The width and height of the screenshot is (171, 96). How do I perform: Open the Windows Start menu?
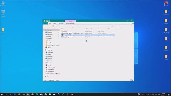point(2,94)
